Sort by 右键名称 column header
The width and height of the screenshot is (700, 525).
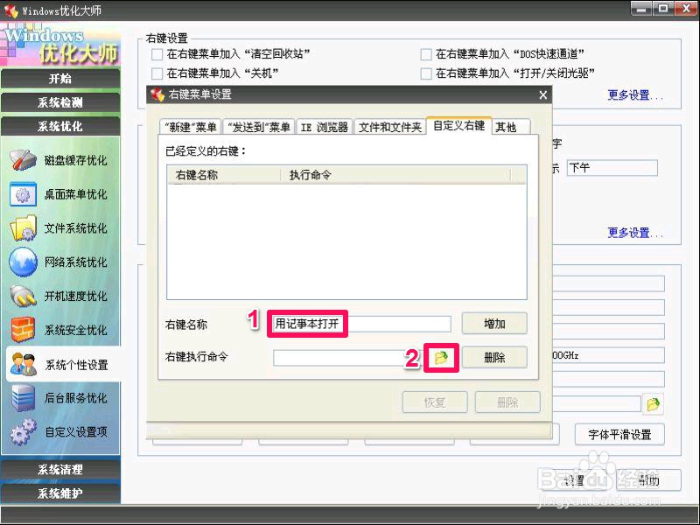(224, 175)
